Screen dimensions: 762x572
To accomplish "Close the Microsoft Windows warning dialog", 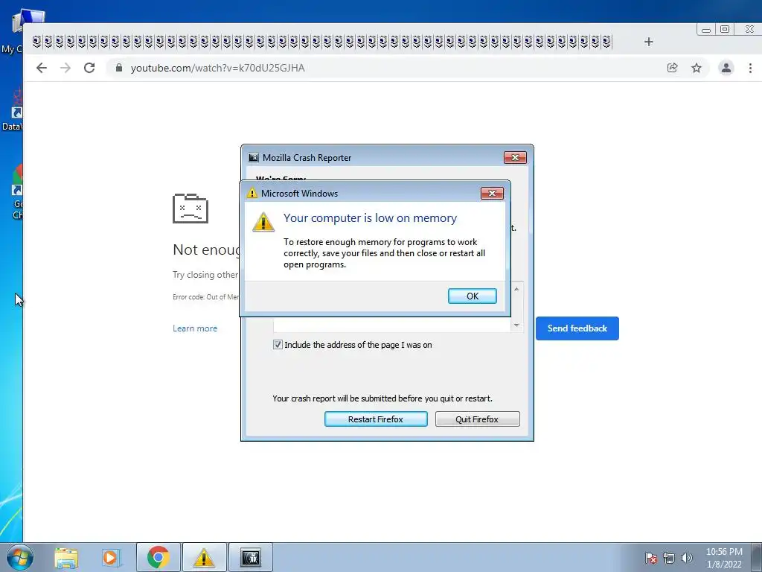I will pos(492,194).
